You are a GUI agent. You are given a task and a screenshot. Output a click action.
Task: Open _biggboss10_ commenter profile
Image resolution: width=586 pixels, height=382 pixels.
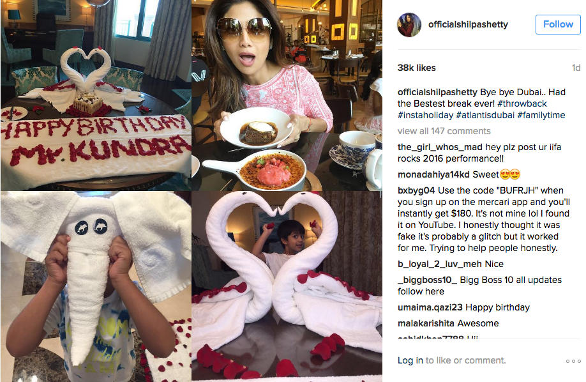(x=428, y=280)
